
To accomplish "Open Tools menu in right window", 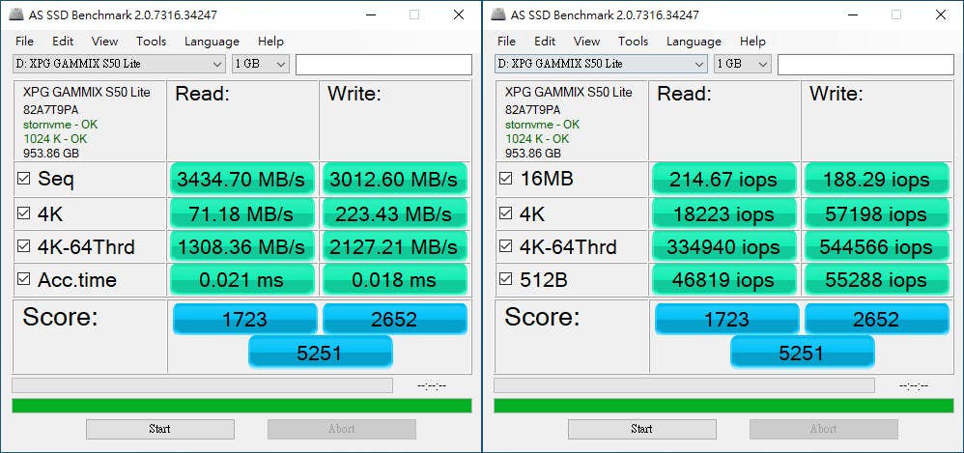I will click(634, 42).
